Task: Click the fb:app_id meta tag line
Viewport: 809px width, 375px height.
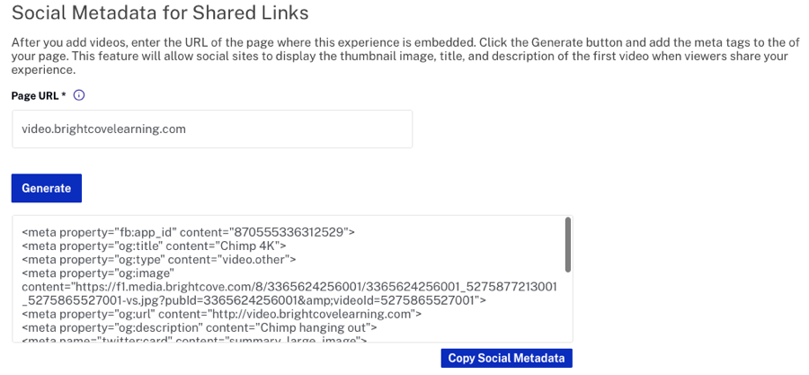Action: coord(189,232)
